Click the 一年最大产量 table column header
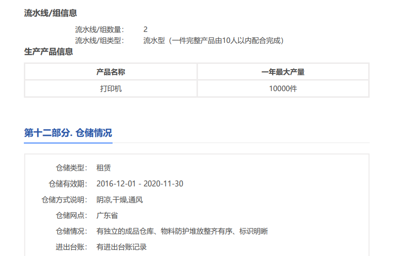Viewport: 393px width, 256px height. (x=283, y=72)
